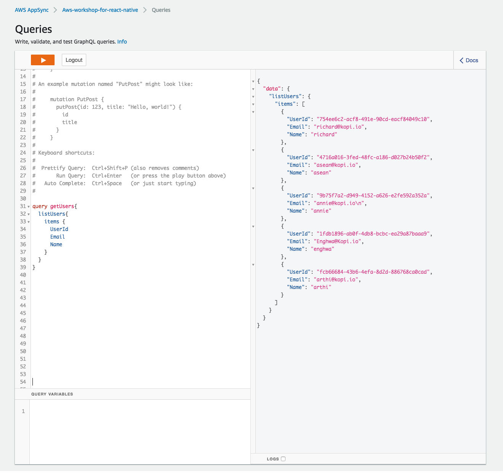503x473 pixels.
Task: Collapse the annie user object
Action: coord(253,188)
